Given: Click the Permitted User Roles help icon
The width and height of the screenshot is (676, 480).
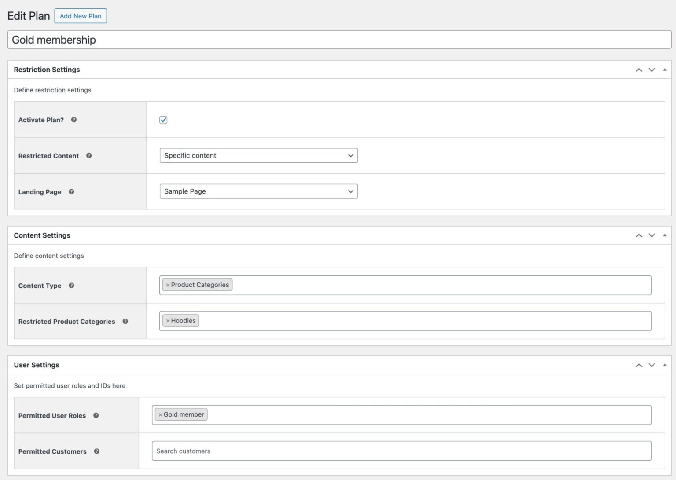Looking at the screenshot, I should click(96, 415).
